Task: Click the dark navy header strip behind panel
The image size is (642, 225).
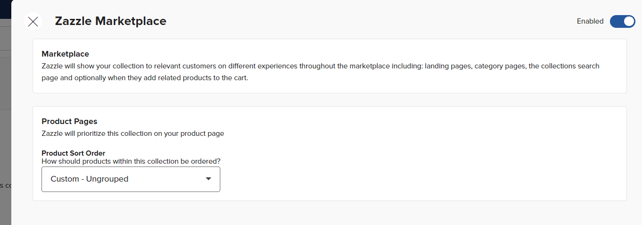Action: 5,9
